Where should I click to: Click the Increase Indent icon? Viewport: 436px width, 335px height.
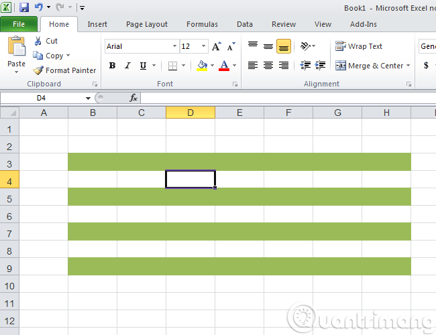(320, 66)
